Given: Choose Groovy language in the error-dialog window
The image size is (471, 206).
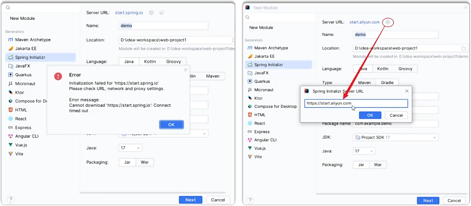Looking at the screenshot, I should (174, 61).
